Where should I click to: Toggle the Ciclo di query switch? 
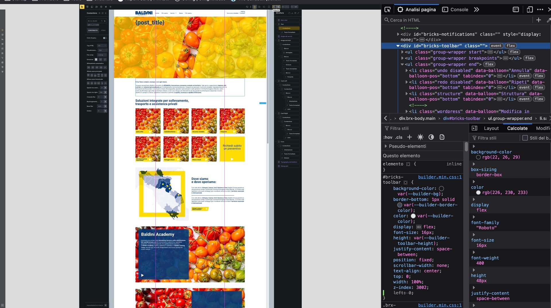point(104,38)
